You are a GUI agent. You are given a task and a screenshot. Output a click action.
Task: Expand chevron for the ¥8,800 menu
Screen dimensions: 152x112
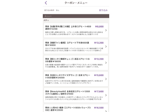coord(106,30)
